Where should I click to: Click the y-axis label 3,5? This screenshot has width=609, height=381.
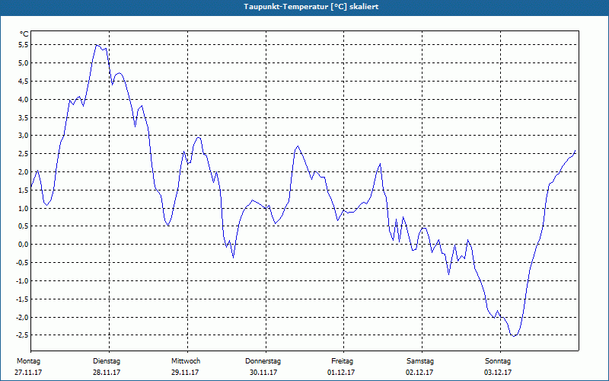24,117
